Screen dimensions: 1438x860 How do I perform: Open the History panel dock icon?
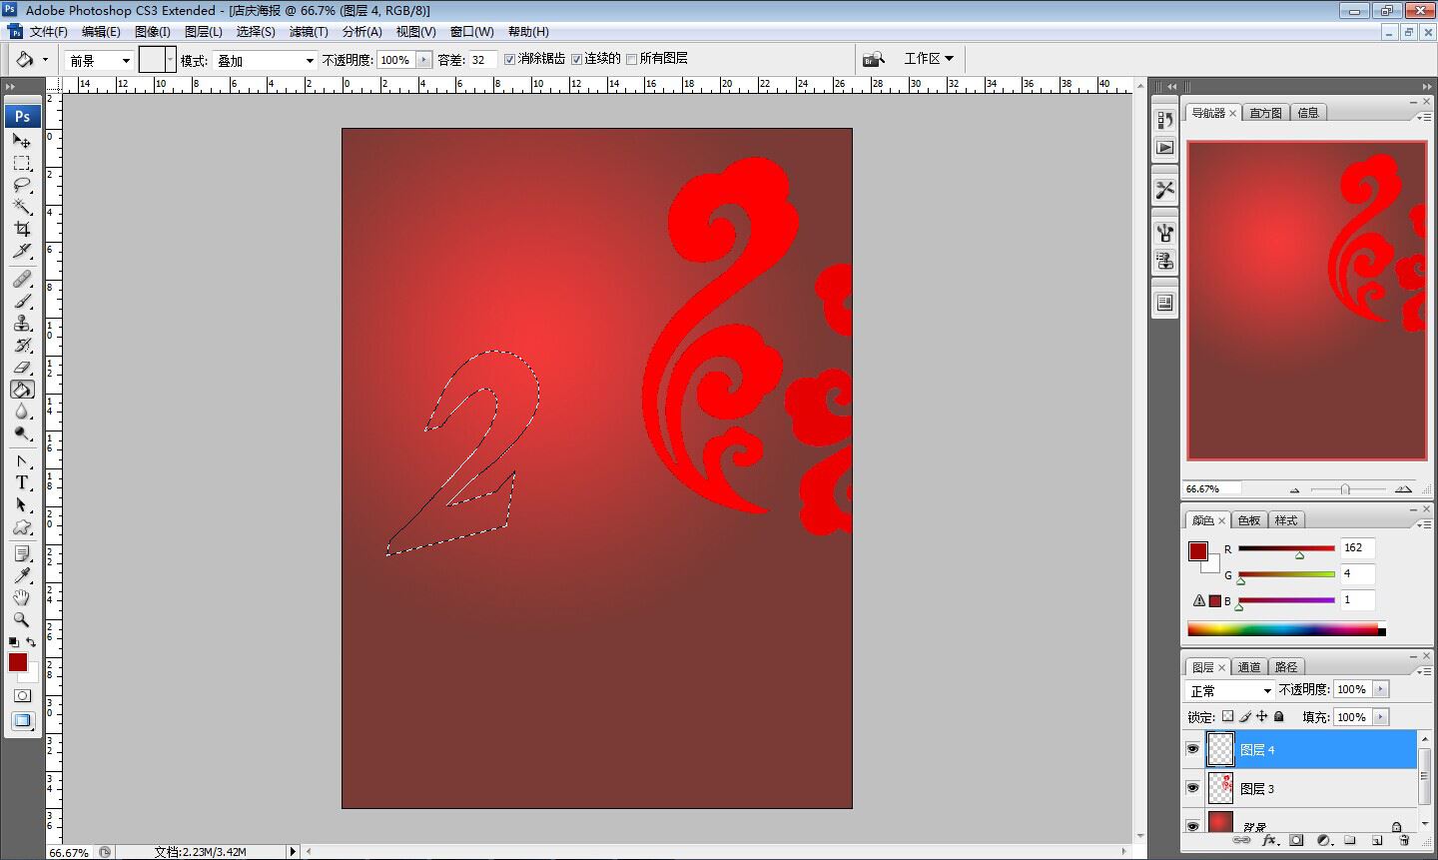[1165, 120]
